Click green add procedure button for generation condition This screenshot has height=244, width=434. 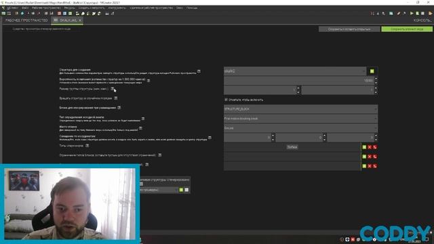click(x=181, y=190)
